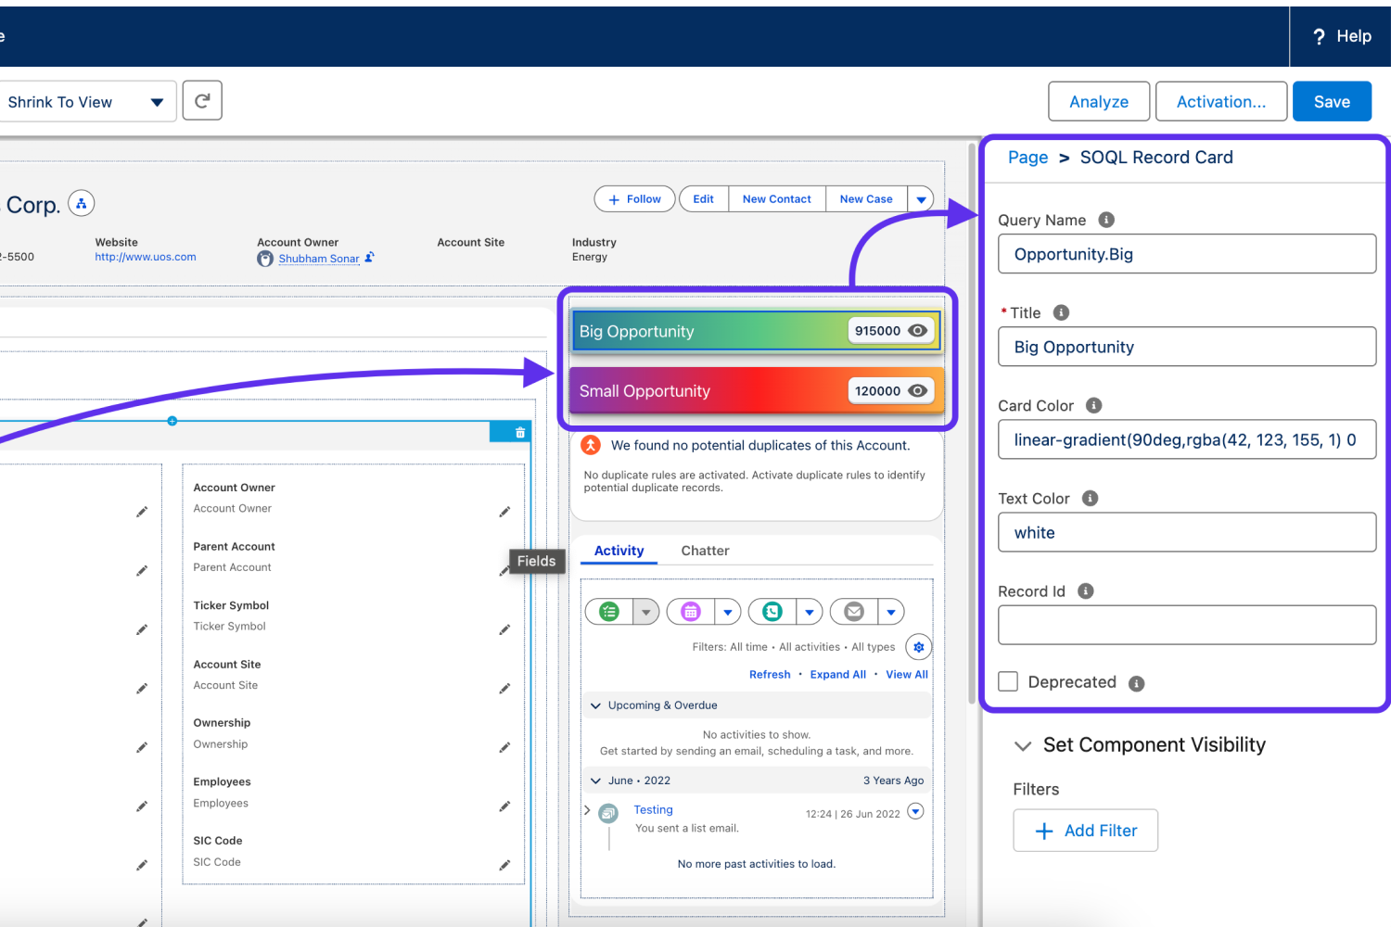The image size is (1391, 927).
Task: Click the delete trash icon on selected component
Action: 520,432
